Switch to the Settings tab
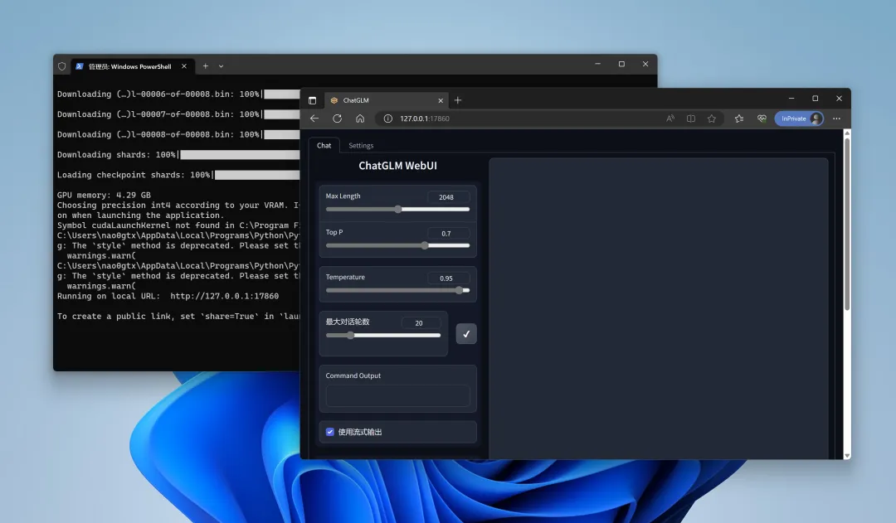The image size is (896, 523). coord(361,146)
